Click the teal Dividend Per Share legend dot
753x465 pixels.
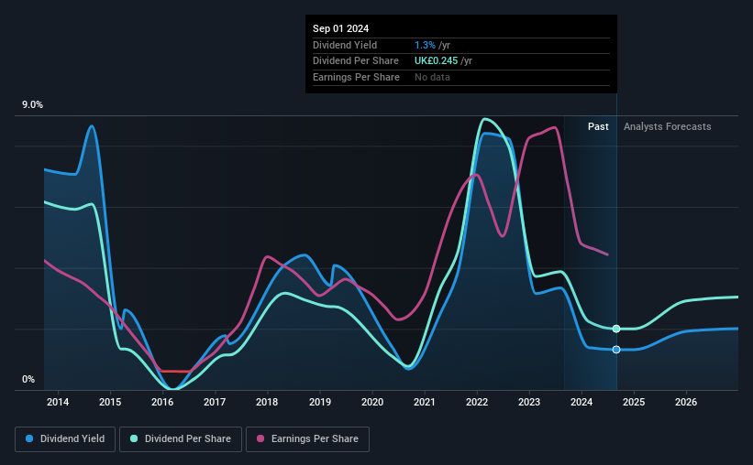click(x=134, y=438)
